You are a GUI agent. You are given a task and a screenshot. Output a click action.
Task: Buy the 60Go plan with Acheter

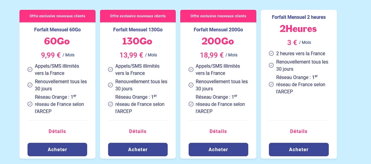57,150
